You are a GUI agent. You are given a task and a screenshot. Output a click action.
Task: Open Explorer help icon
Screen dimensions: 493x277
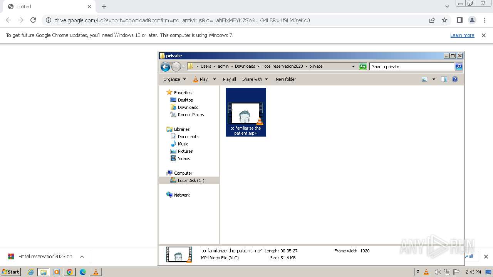click(455, 79)
